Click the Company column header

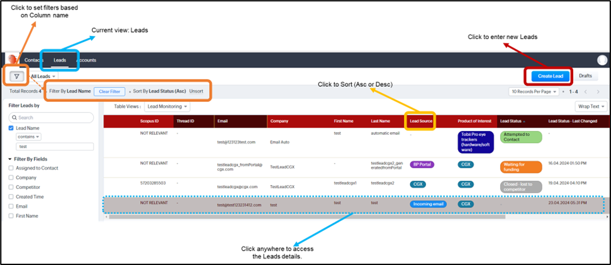[279, 121]
